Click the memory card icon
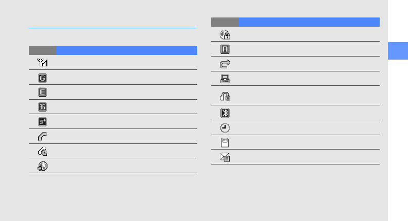The height and width of the screenshot is (221, 408). [225, 143]
